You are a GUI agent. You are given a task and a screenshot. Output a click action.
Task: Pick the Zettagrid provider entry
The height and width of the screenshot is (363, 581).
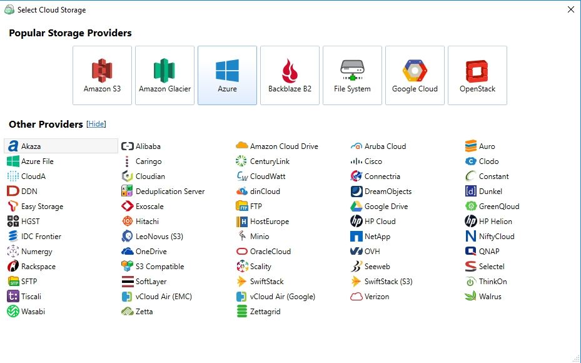click(258, 312)
